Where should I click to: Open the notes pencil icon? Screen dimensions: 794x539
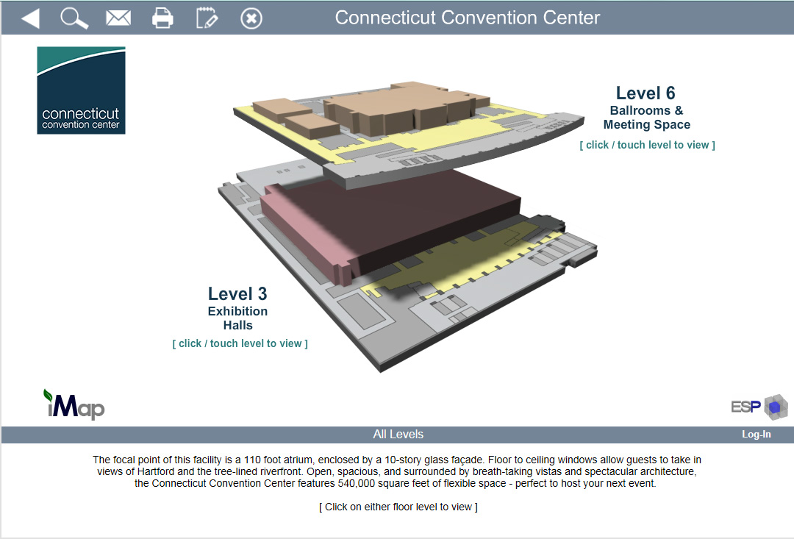tap(207, 18)
